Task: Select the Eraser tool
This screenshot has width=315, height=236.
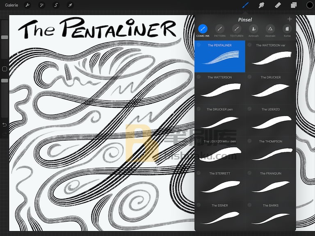Action: tap(277, 5)
